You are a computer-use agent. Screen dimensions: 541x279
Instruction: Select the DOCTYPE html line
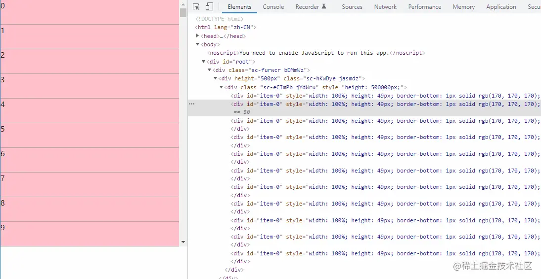click(219, 19)
